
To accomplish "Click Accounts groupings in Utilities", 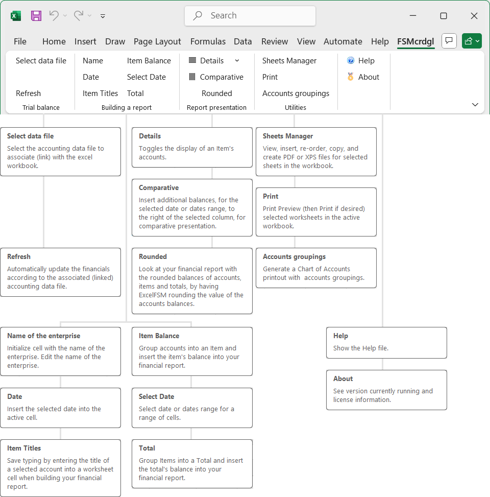I will click(296, 93).
